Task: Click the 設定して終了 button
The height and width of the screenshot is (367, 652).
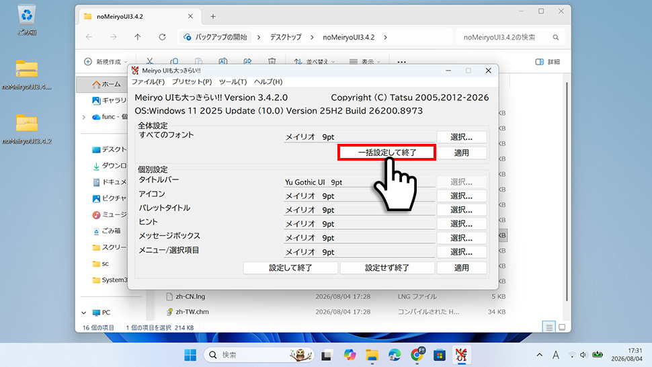Action: (x=290, y=268)
